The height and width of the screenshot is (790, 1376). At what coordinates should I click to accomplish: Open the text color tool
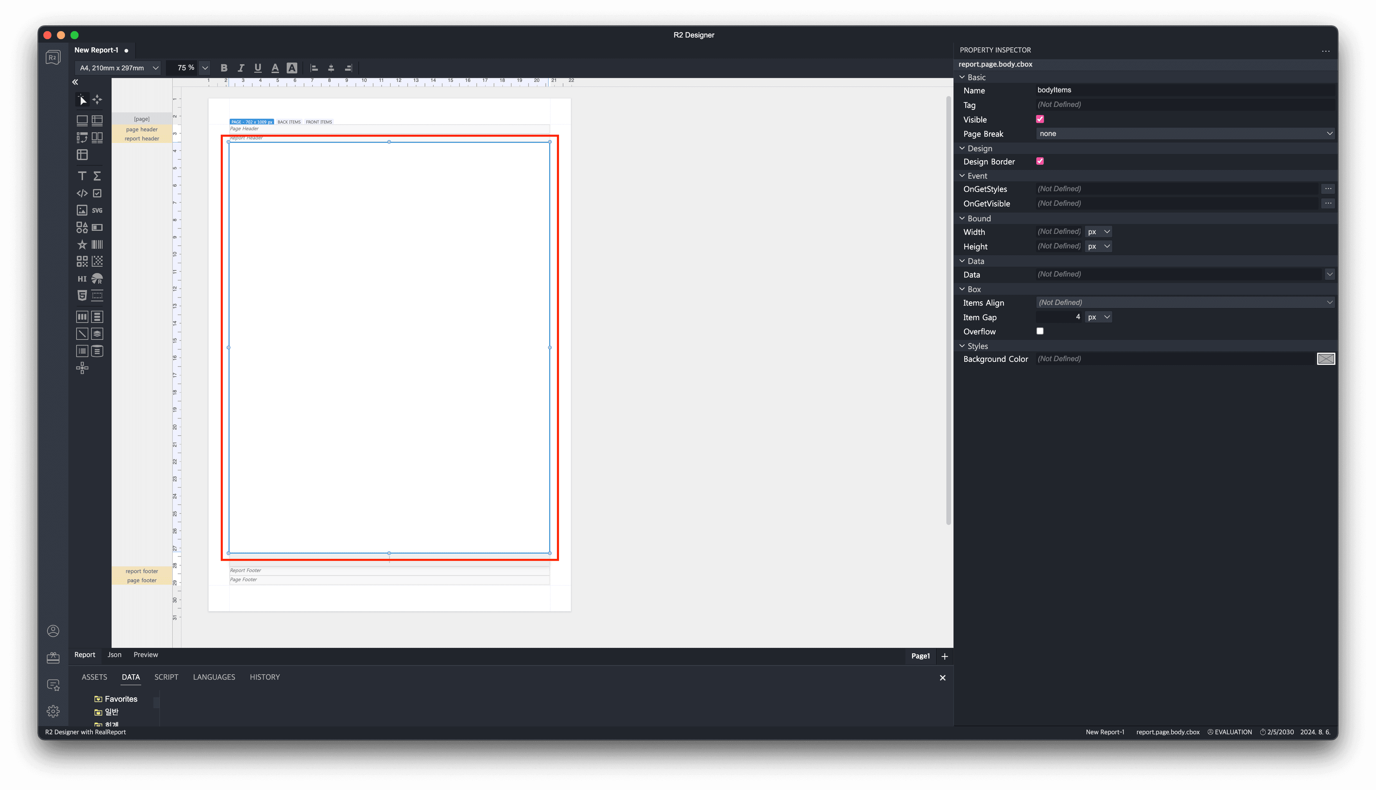coord(275,68)
